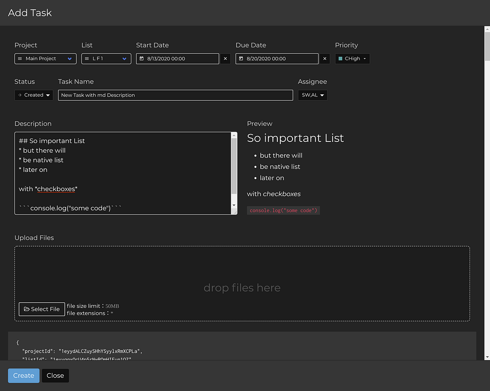Image resolution: width=490 pixels, height=391 pixels.
Task: Click the description textarea scrollbar thumb
Action: pyautogui.click(x=234, y=165)
